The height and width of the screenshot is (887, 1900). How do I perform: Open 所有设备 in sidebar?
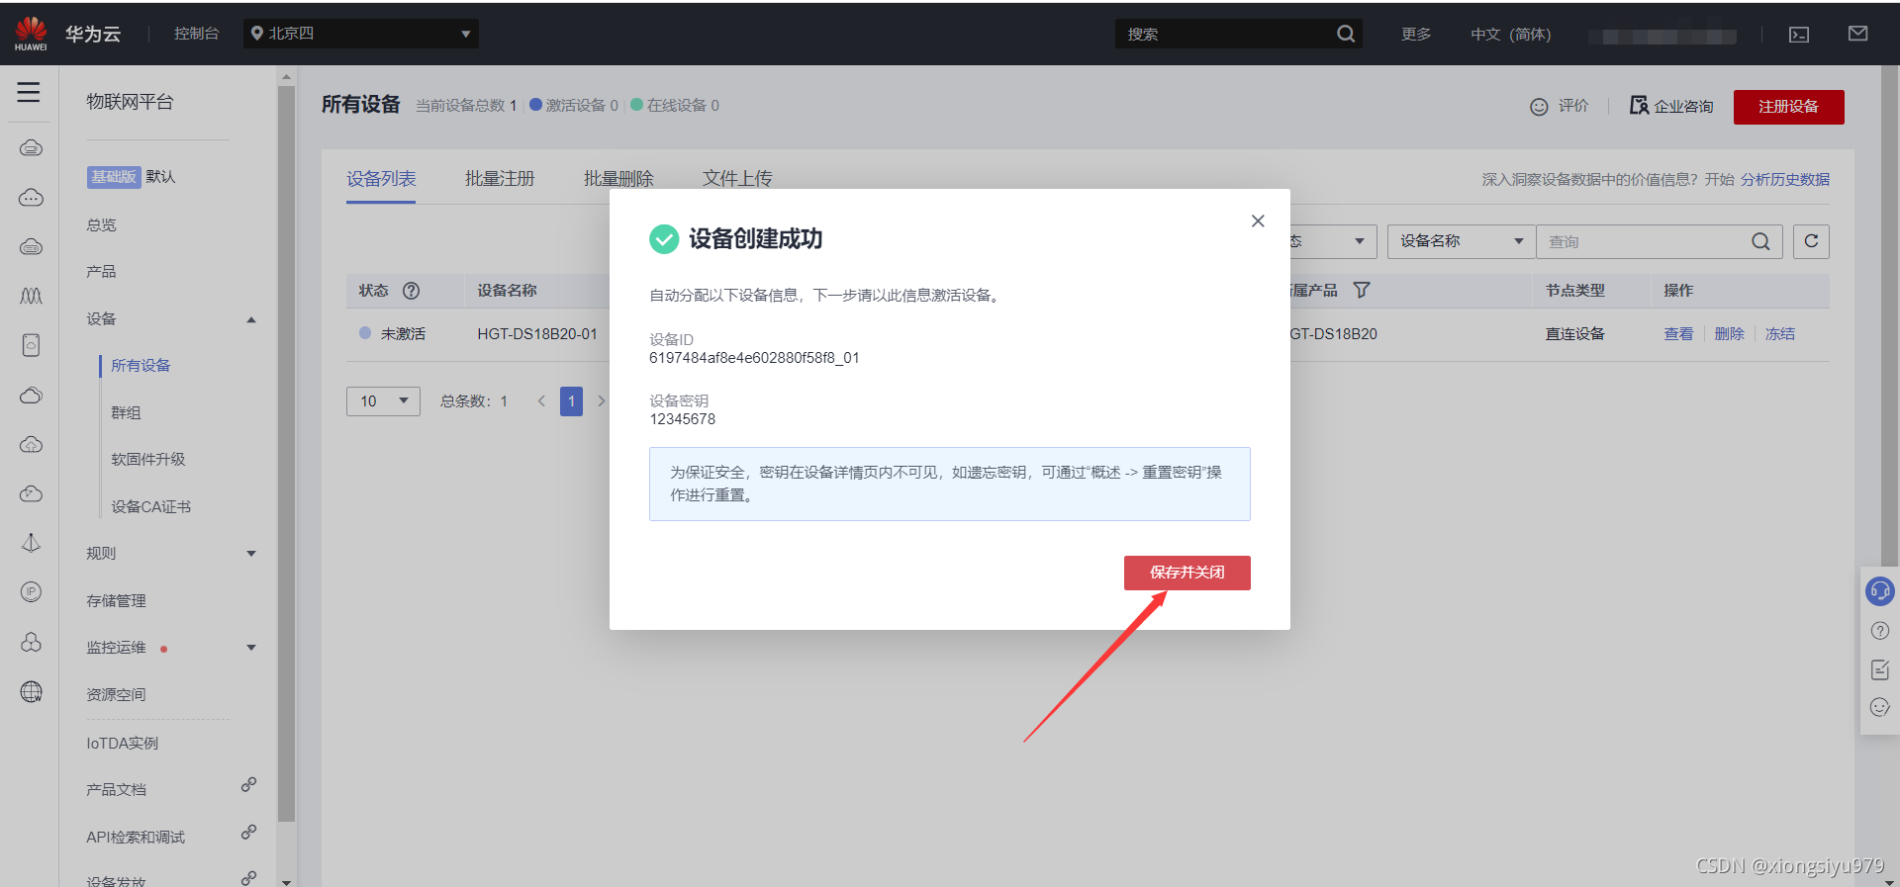[x=141, y=366]
